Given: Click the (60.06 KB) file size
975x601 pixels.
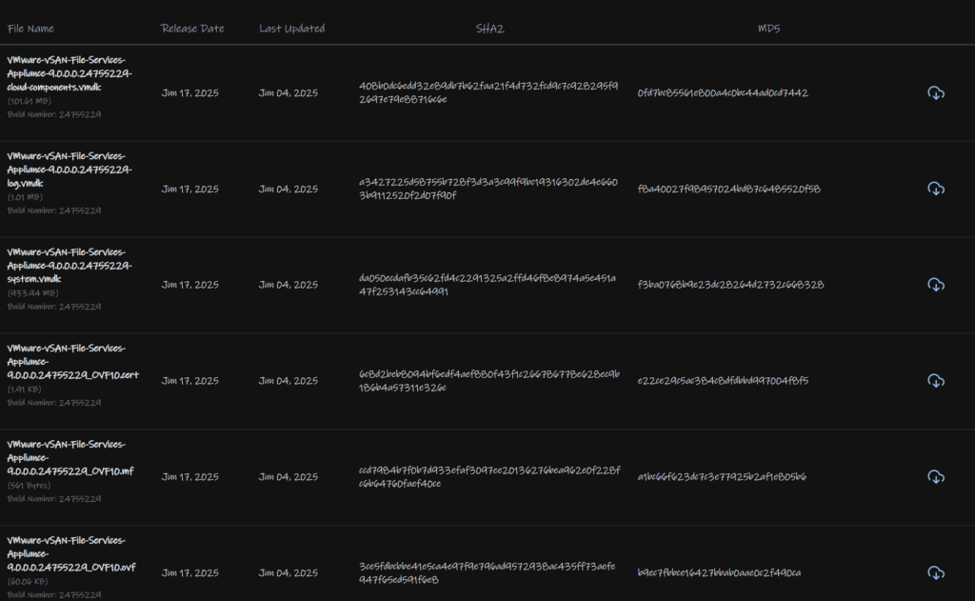Looking at the screenshot, I should (28, 582).
